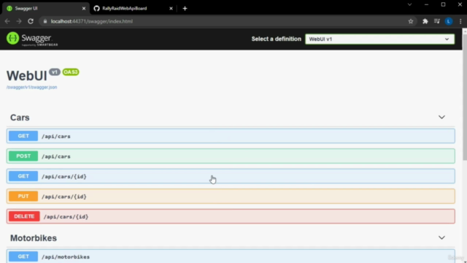The width and height of the screenshot is (467, 263).
Task: Close the Swagger UI tab
Action: pos(84,8)
